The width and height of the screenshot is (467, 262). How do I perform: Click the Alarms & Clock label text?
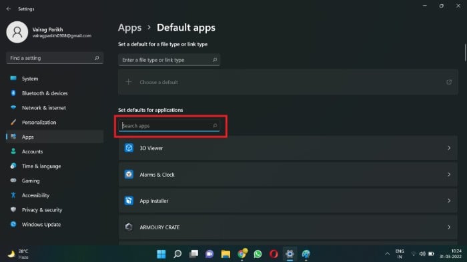coord(157,175)
